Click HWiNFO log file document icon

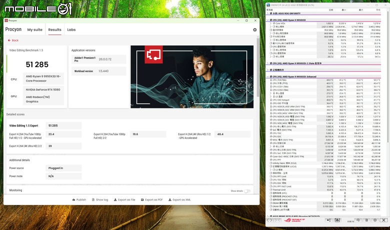(366, 220)
